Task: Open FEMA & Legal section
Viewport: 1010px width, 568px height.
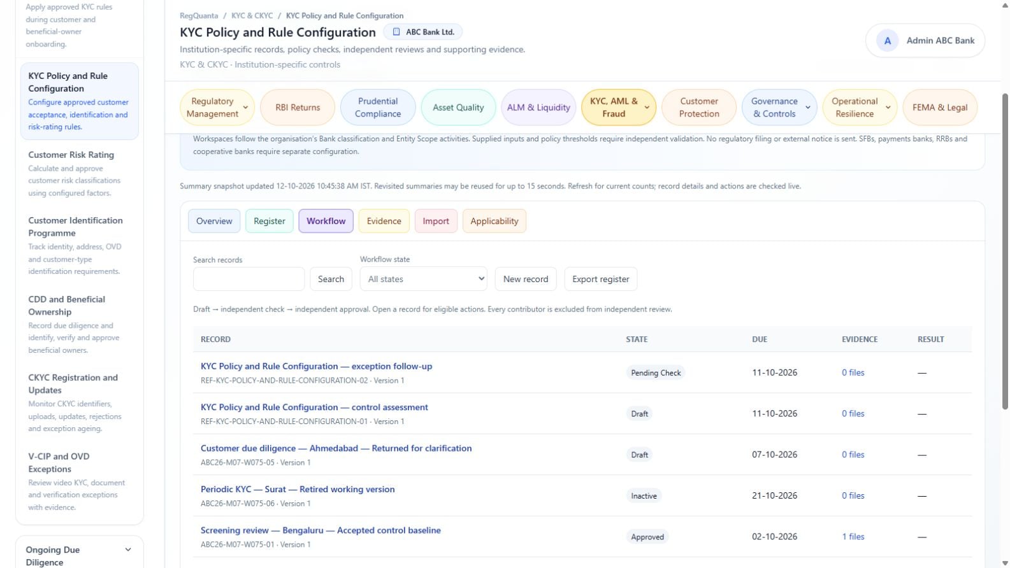Action: tap(940, 108)
